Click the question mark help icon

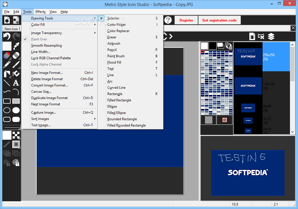click(168, 20)
